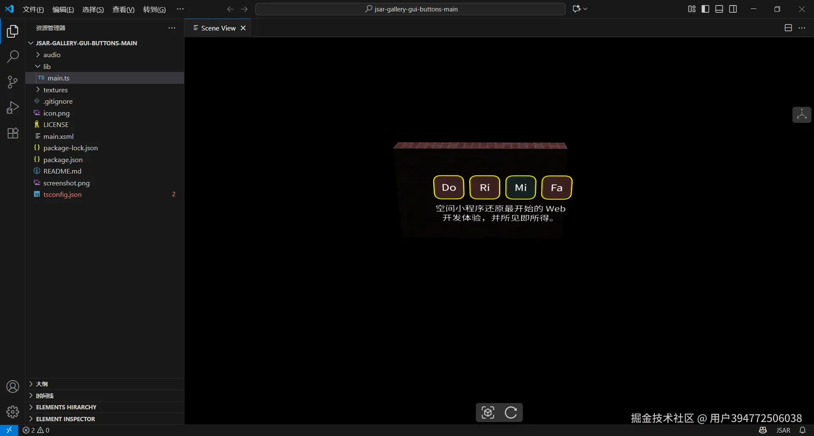Open tsconfig.json file
This screenshot has height=436, width=814.
click(x=105, y=194)
